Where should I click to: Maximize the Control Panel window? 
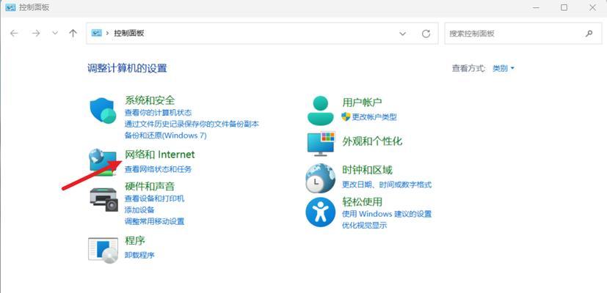(564, 7)
